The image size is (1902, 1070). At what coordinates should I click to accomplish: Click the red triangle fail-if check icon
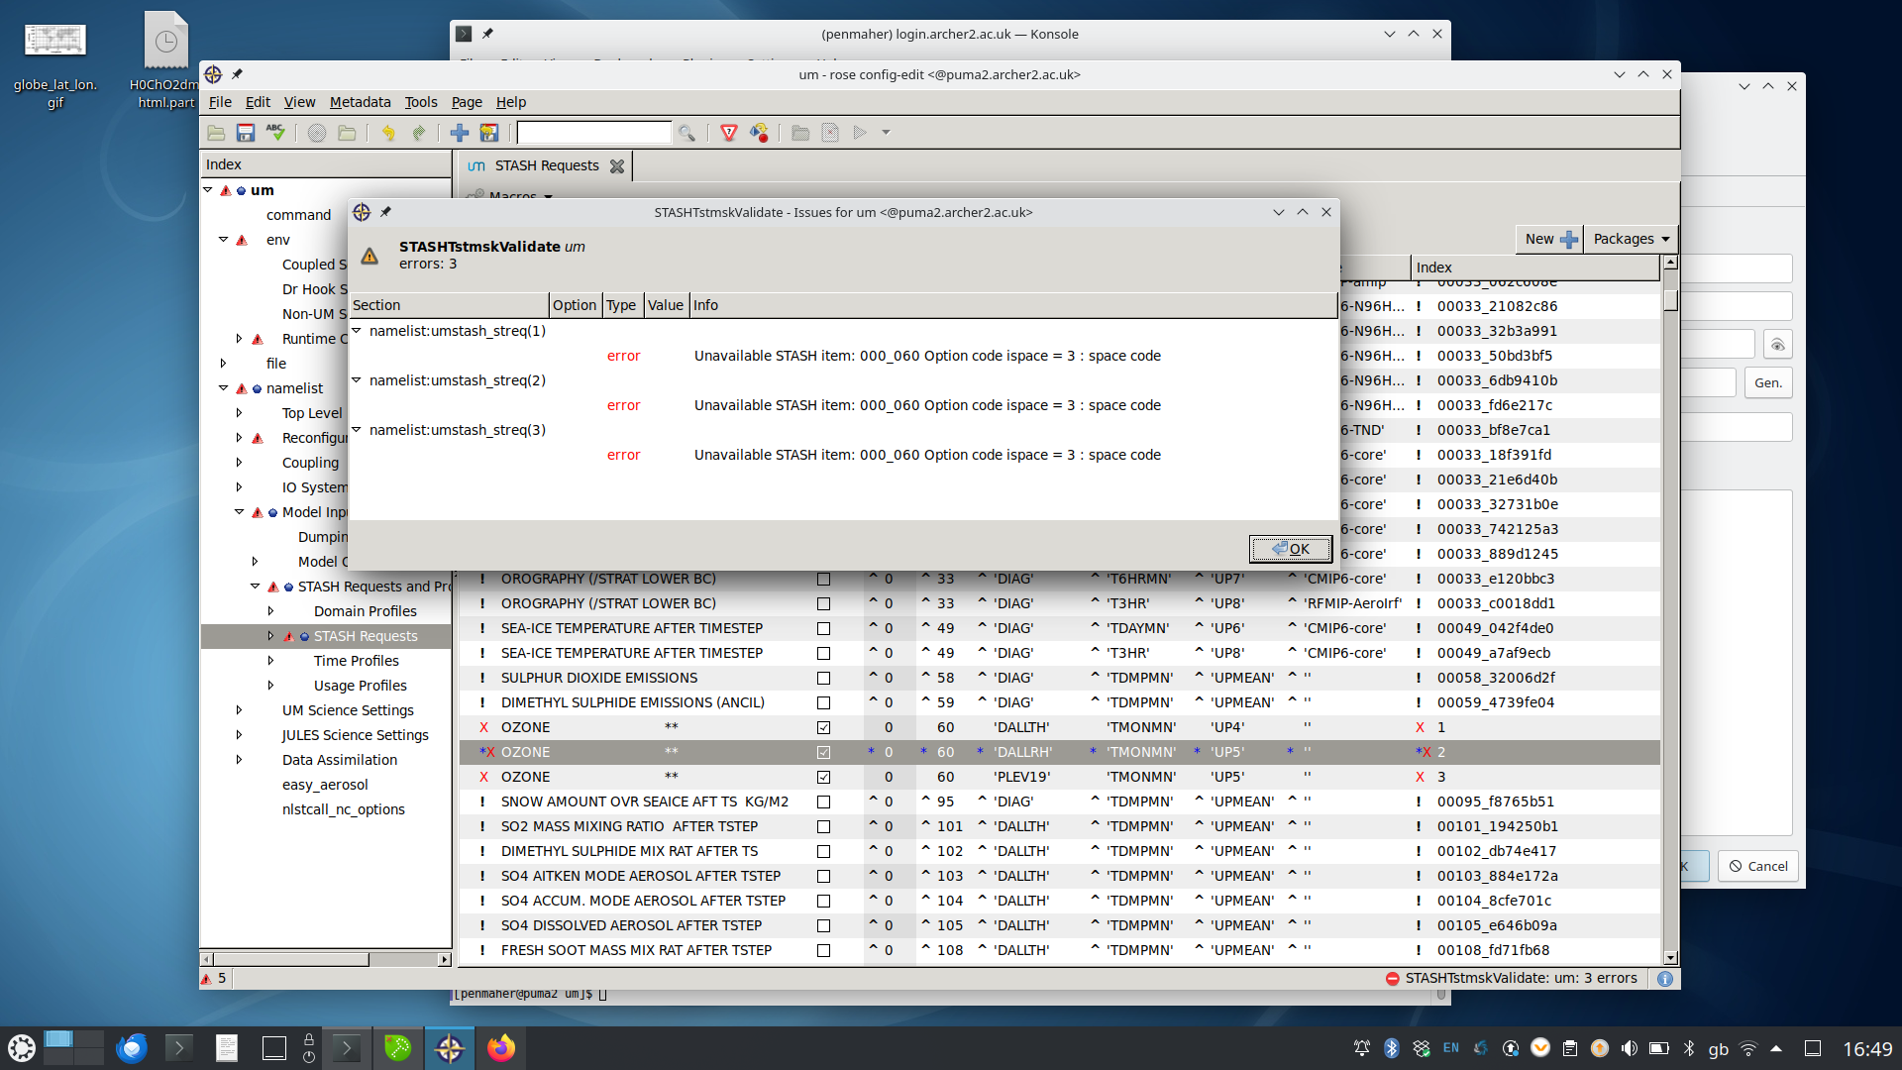tap(729, 133)
